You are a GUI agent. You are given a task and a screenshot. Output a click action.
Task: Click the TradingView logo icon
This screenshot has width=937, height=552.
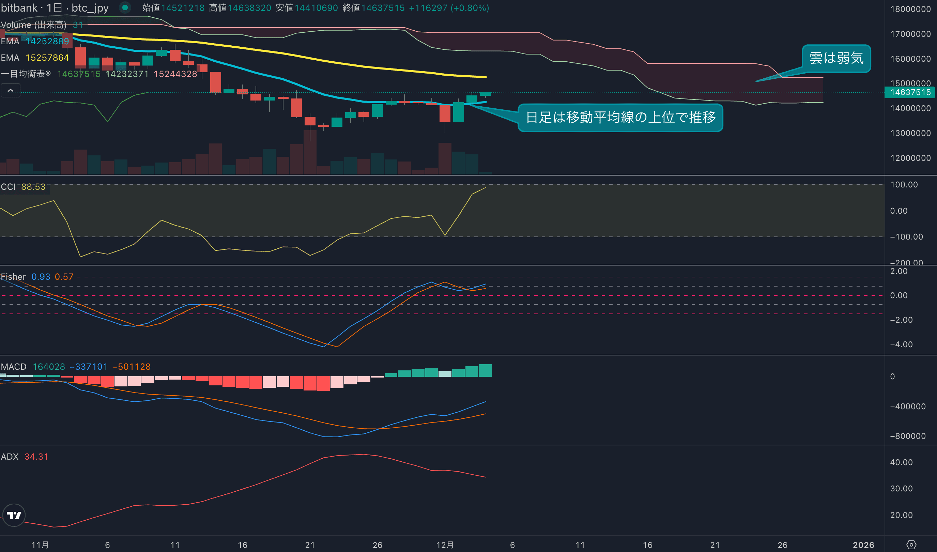click(14, 515)
